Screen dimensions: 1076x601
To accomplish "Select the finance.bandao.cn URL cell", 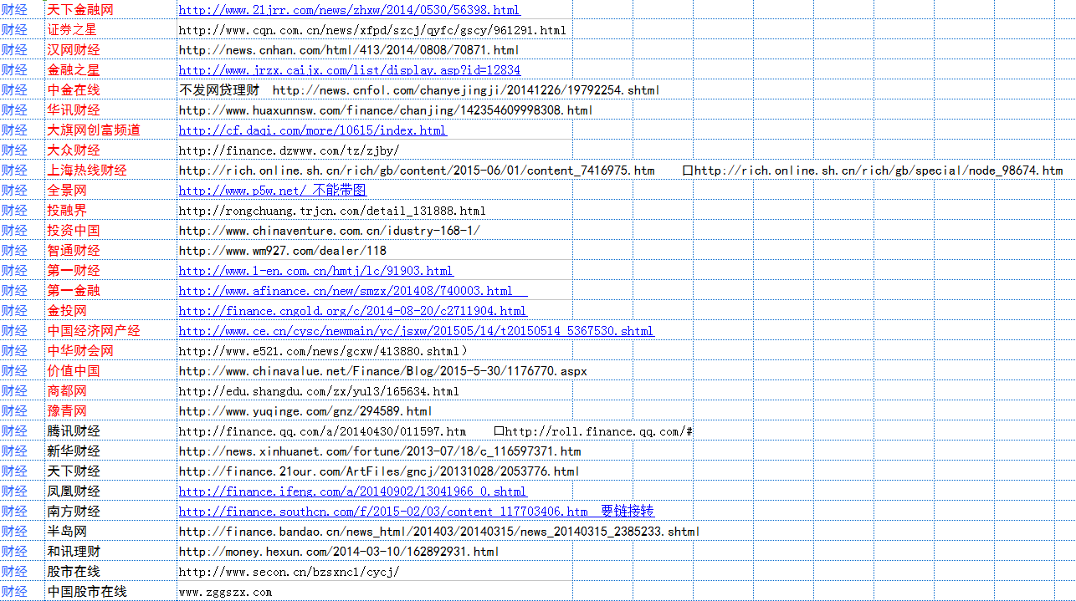I will point(439,532).
